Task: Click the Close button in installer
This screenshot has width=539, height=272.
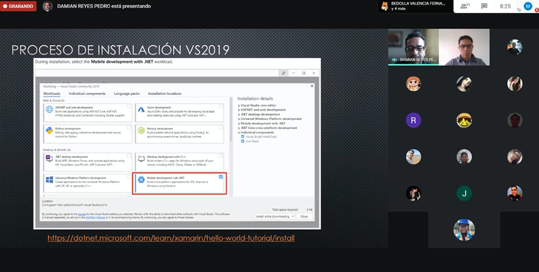Action: [304, 216]
